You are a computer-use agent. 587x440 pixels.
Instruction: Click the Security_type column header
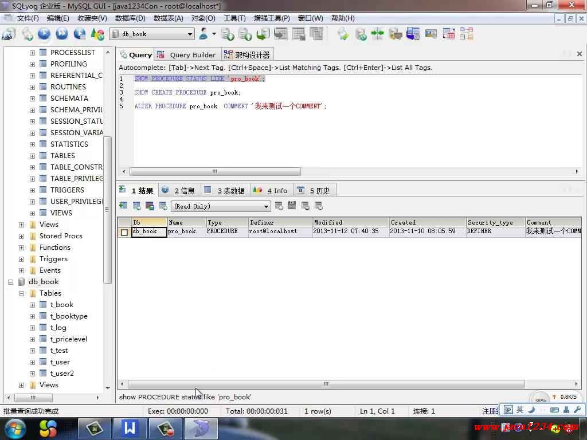[495, 222]
